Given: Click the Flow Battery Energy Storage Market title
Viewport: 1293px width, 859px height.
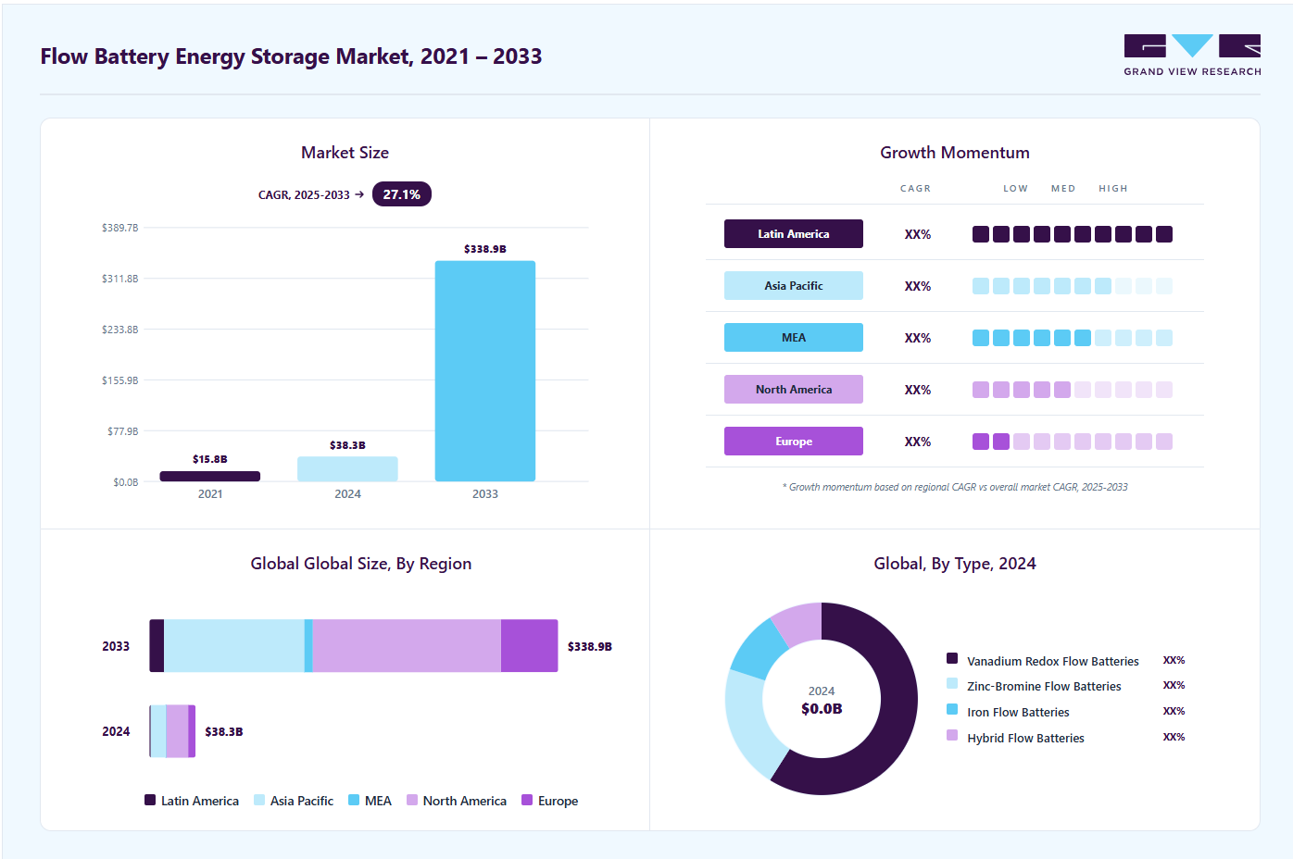Looking at the screenshot, I should point(291,56).
